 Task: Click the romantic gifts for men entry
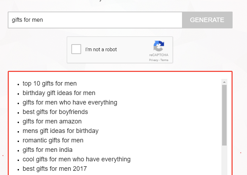point(53,140)
